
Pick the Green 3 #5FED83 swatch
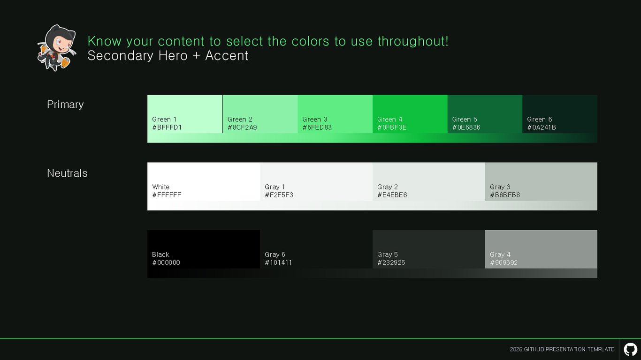[x=335, y=114]
